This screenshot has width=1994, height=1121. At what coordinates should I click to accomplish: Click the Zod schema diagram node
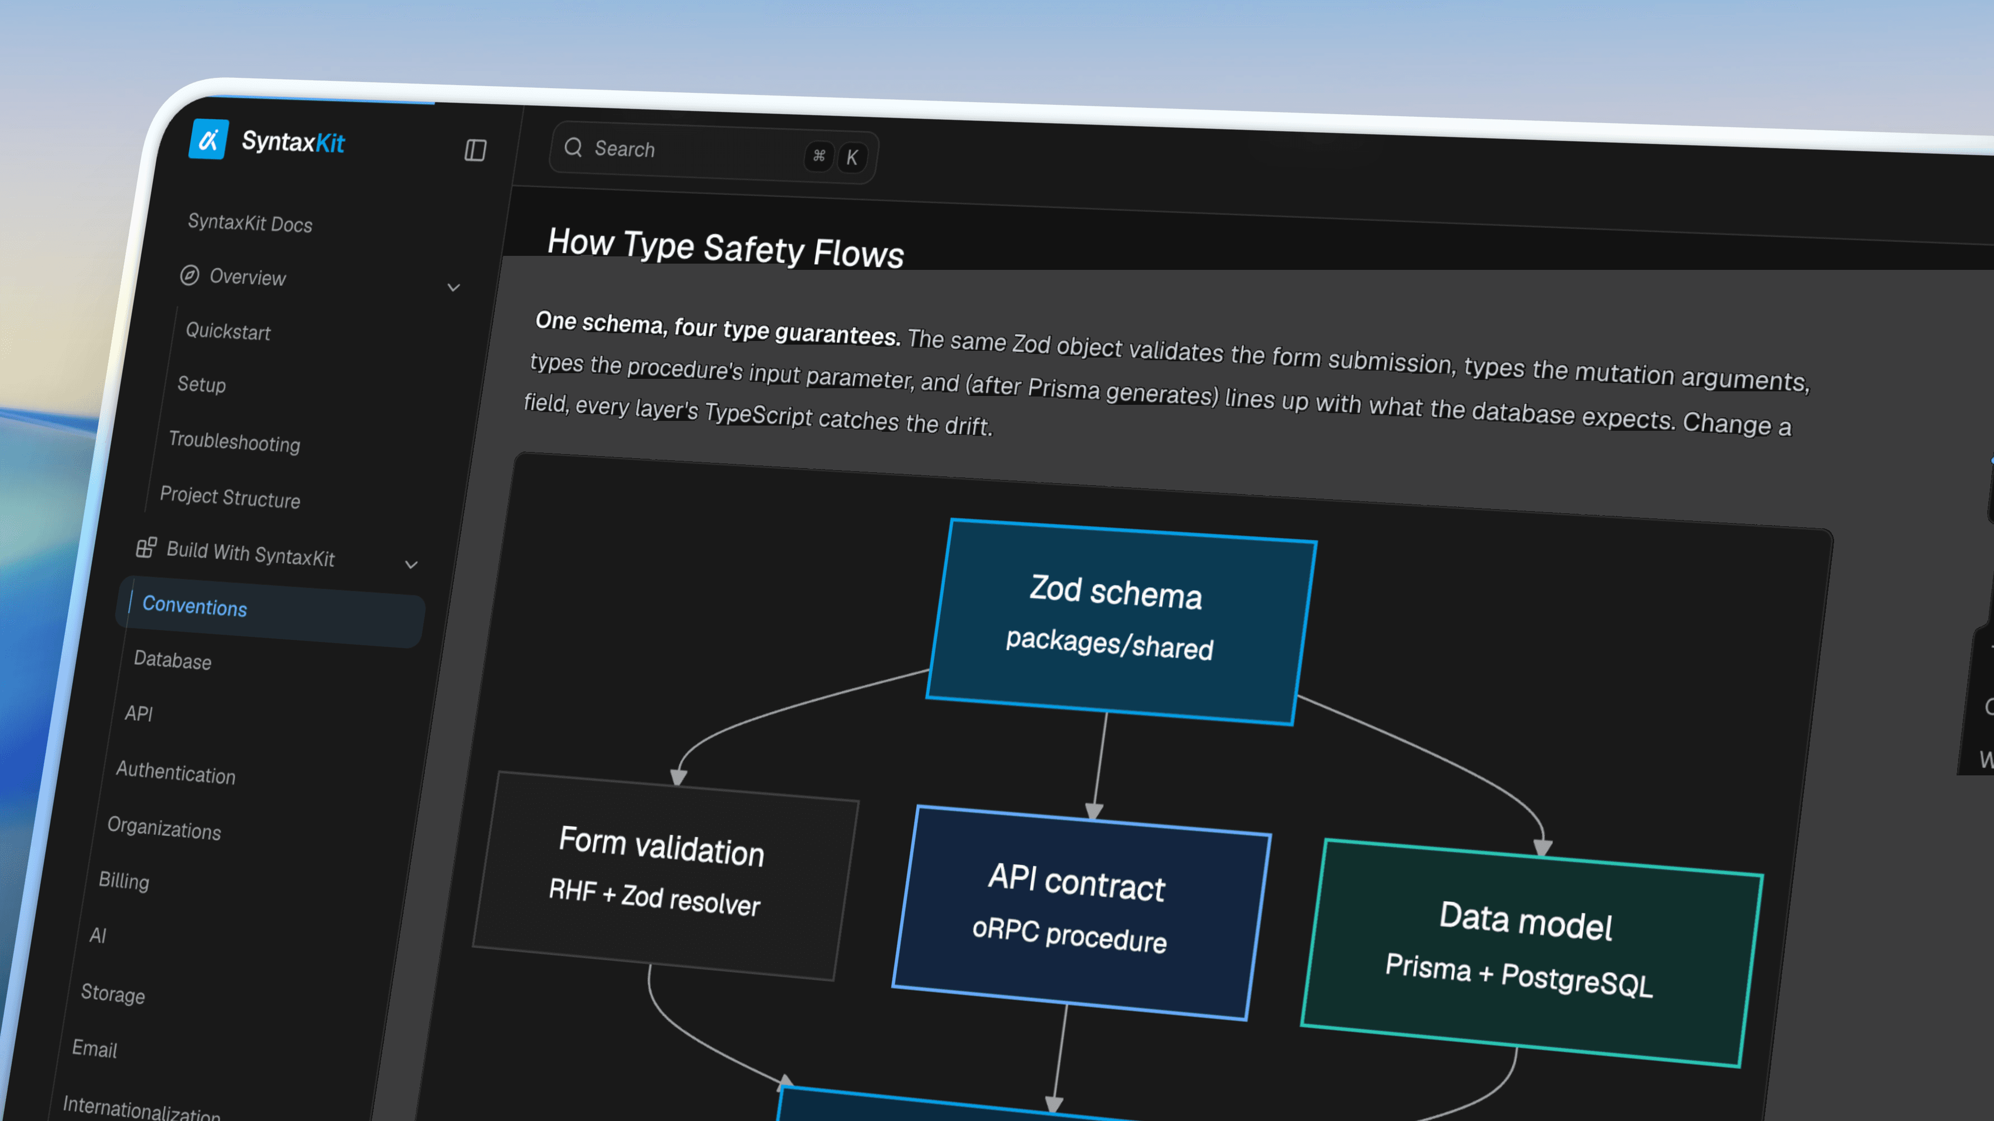(1121, 621)
